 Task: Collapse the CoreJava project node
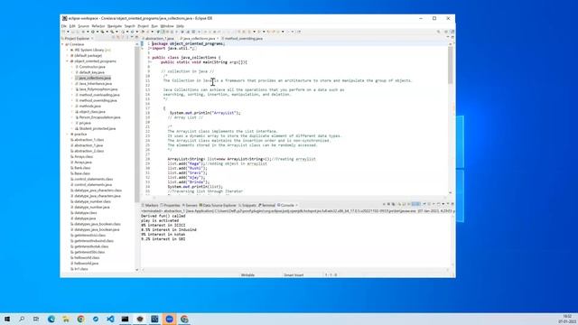(63, 44)
